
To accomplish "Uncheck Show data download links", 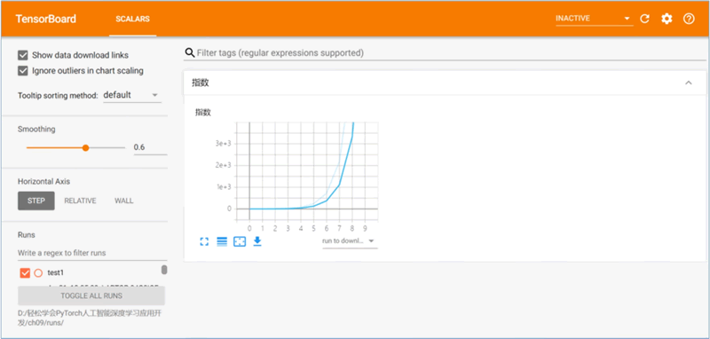I will pyautogui.click(x=23, y=55).
